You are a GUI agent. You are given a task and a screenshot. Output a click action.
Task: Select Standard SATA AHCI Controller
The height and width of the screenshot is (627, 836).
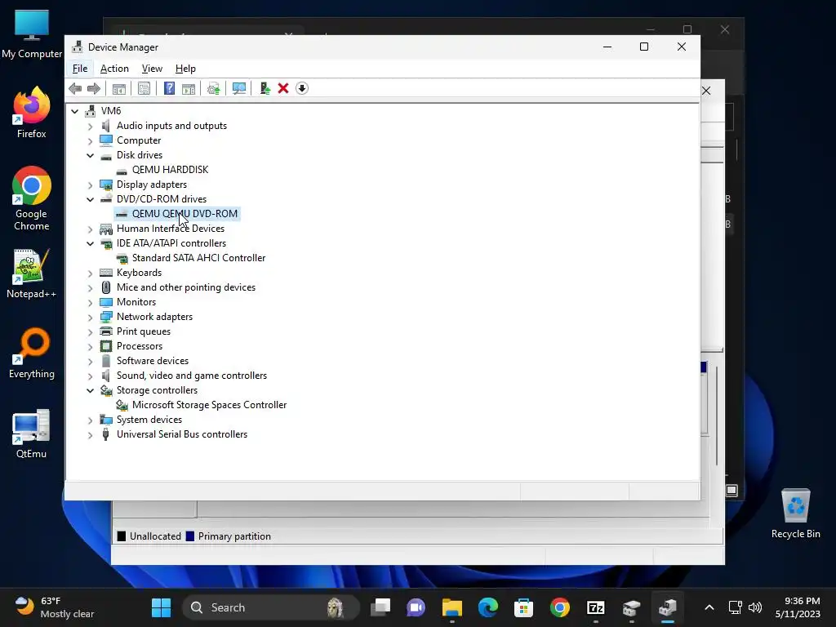(x=198, y=258)
